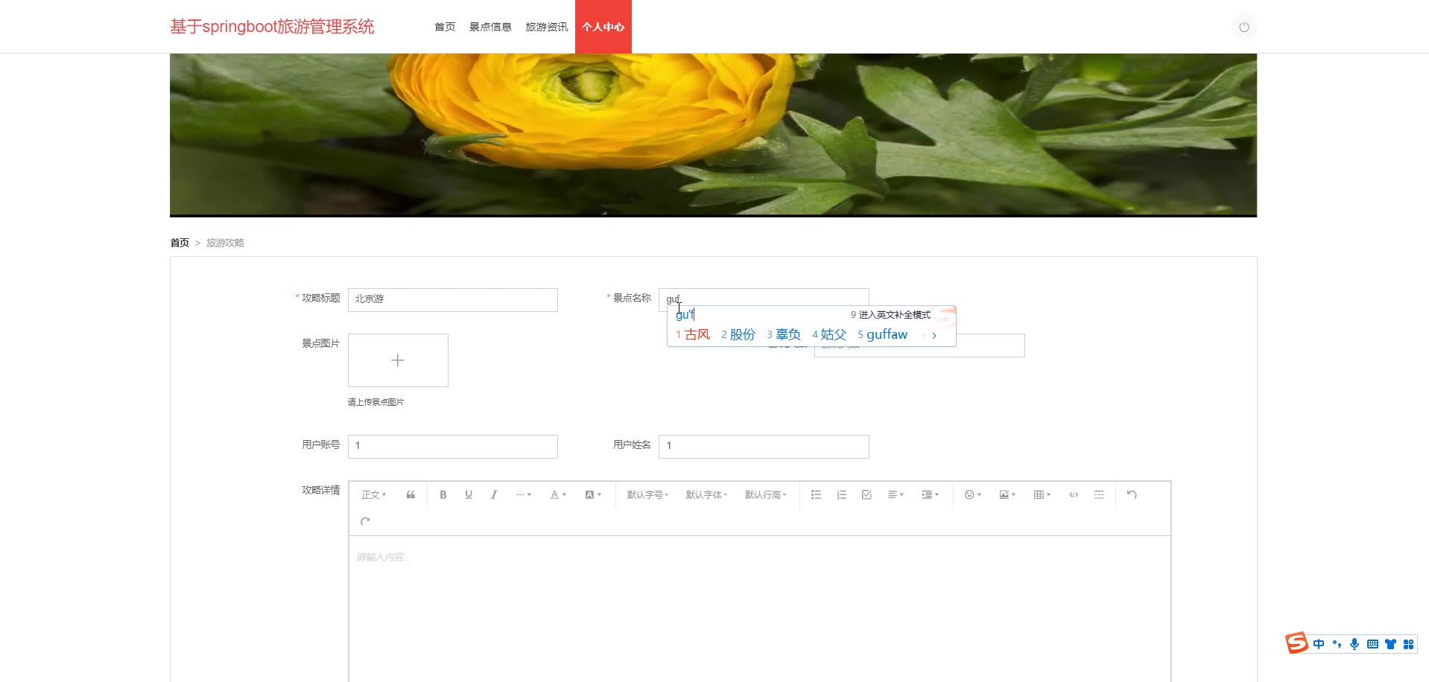This screenshot has height=682, width=1429.
Task: Click the power logout icon
Action: pyautogui.click(x=1243, y=27)
